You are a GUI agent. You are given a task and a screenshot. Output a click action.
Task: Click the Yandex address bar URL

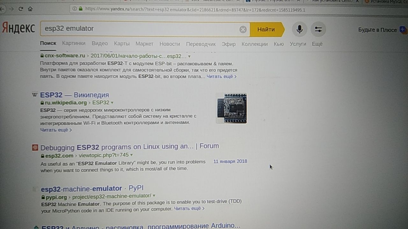(x=195, y=10)
